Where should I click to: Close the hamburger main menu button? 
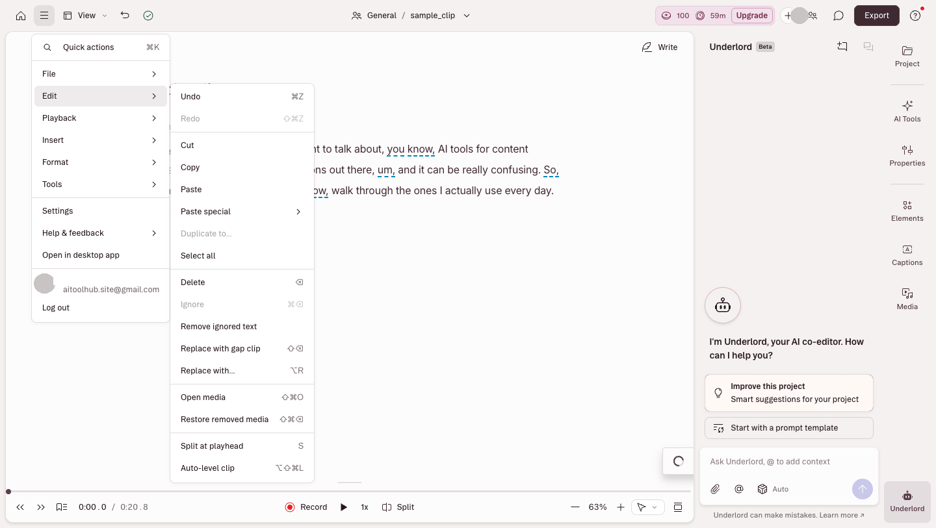[44, 16]
